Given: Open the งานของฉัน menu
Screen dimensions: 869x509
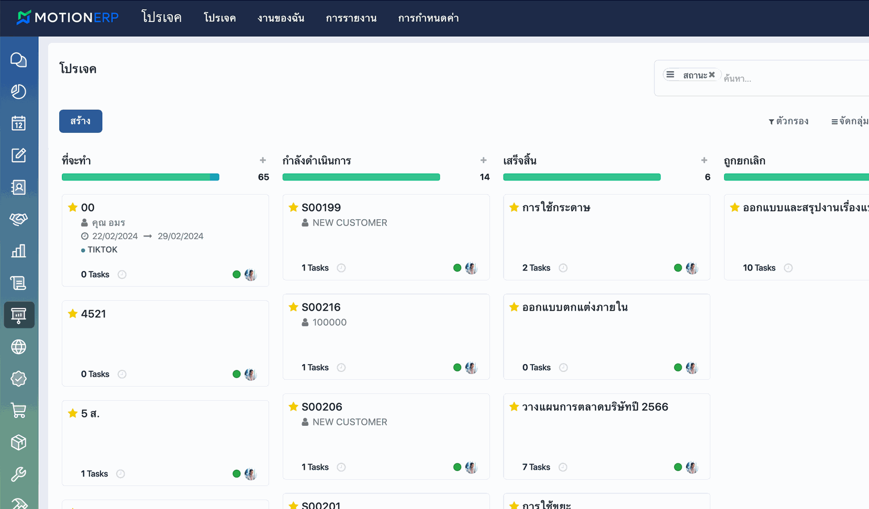Looking at the screenshot, I should coord(281,18).
